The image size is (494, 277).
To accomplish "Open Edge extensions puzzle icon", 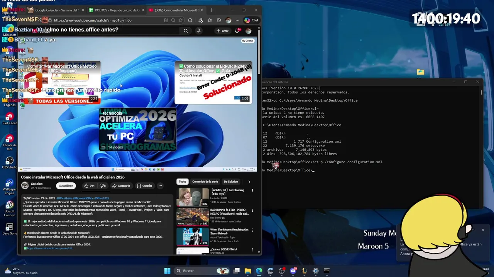I will coord(190,20).
